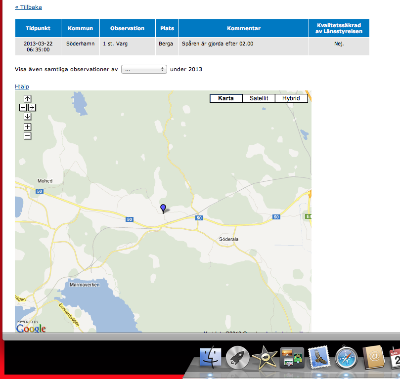Click the blue wolf observation map marker
The image size is (400, 379).
click(x=163, y=208)
